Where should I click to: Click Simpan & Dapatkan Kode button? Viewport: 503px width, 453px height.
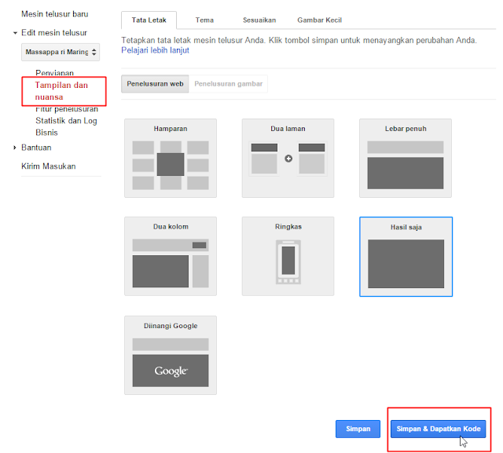[439, 429]
